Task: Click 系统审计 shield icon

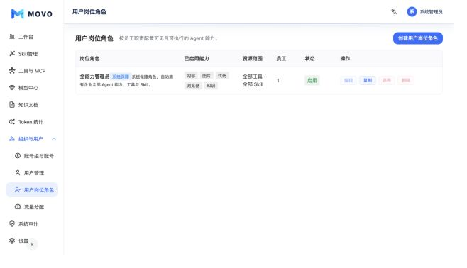Action: (12, 223)
